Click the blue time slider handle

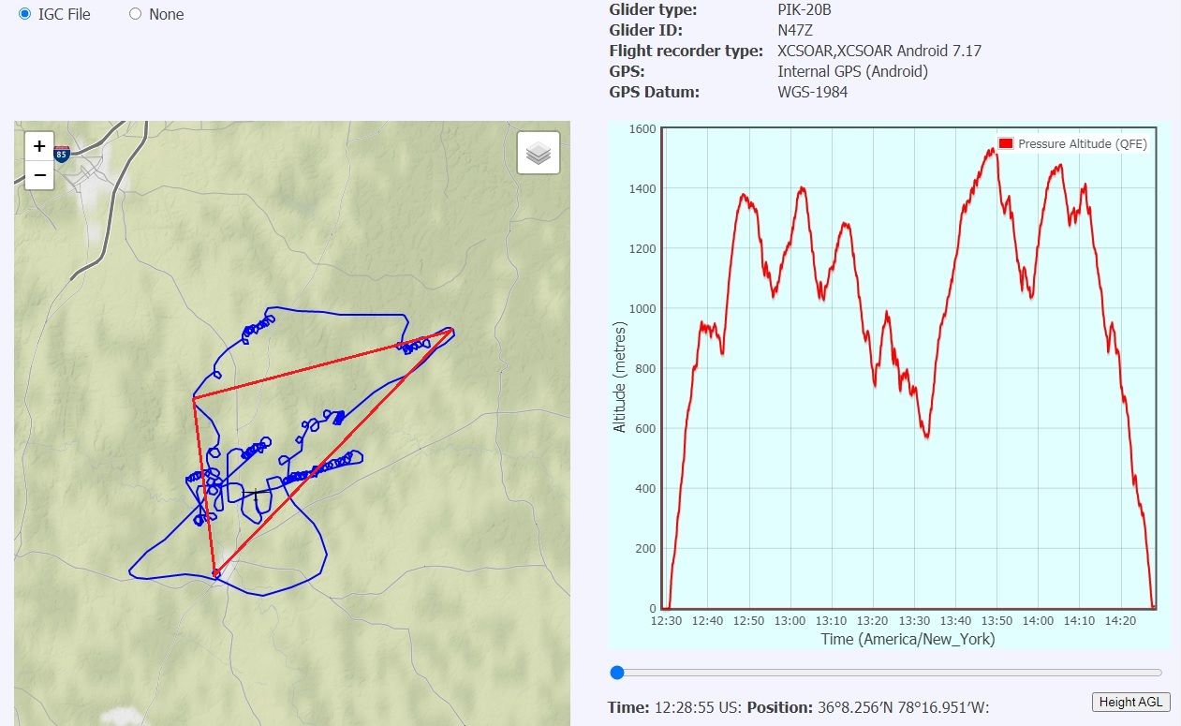pos(616,673)
